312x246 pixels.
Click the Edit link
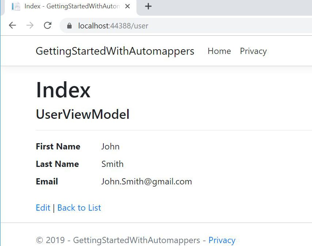pos(43,208)
